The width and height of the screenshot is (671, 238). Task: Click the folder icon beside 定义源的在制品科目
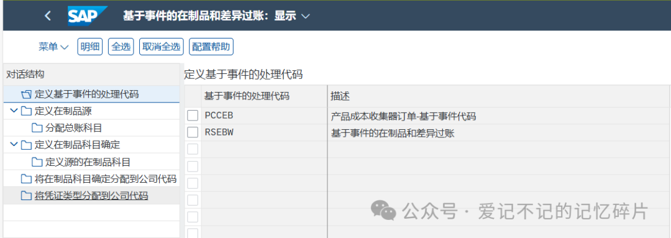(x=37, y=162)
